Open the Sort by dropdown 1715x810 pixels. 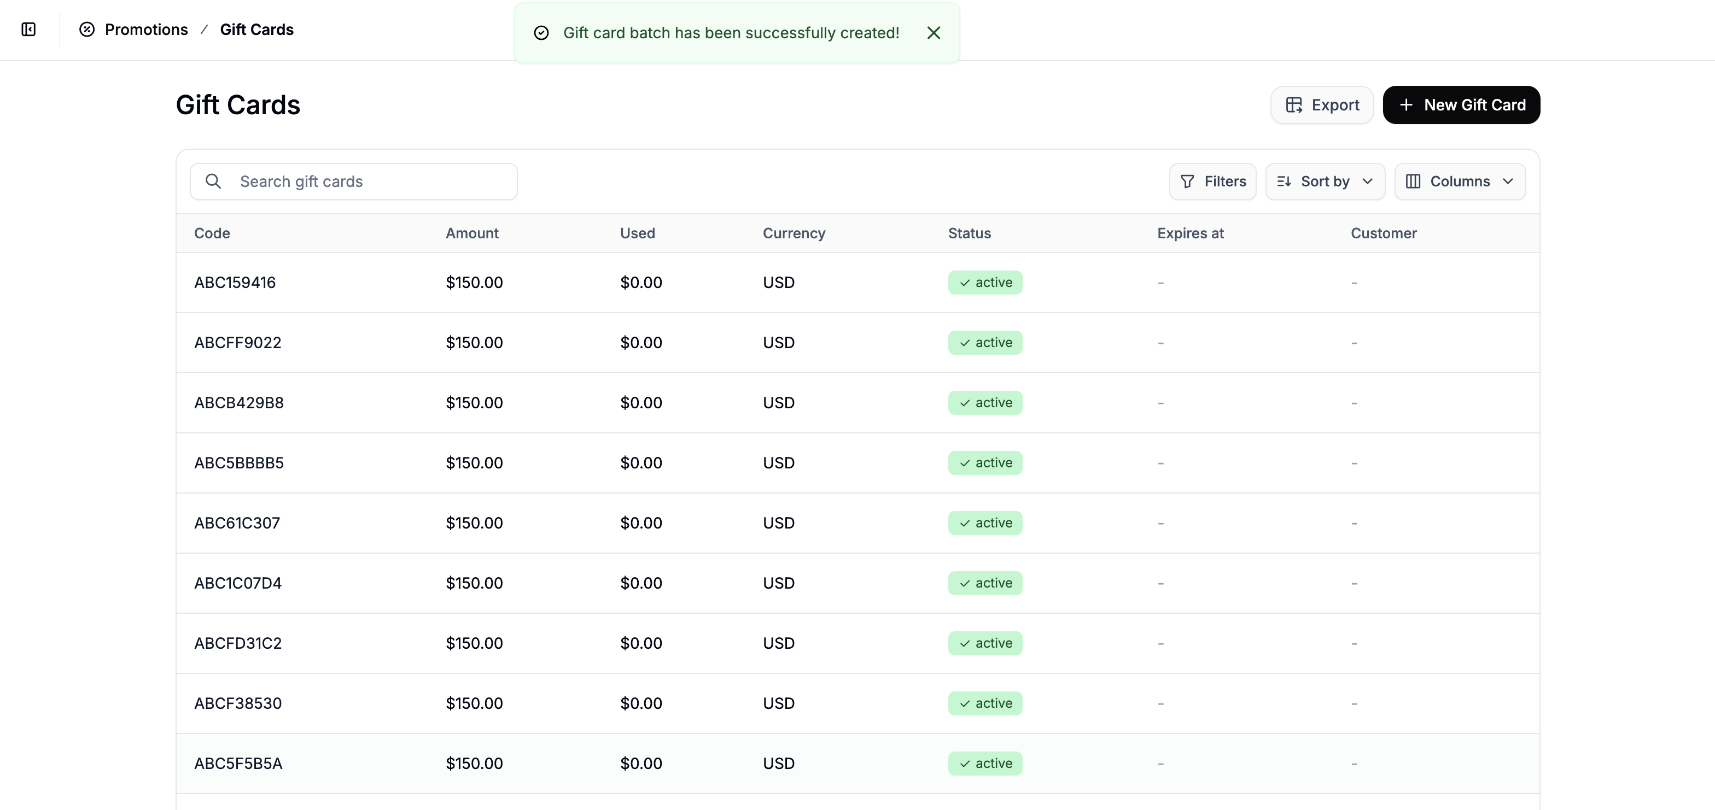[x=1325, y=181]
